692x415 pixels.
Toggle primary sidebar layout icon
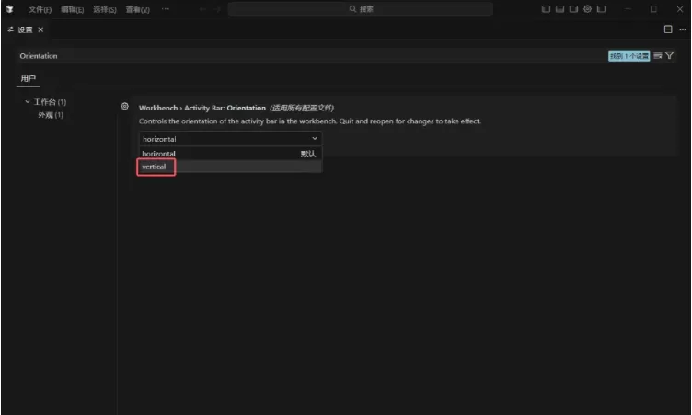(546, 9)
